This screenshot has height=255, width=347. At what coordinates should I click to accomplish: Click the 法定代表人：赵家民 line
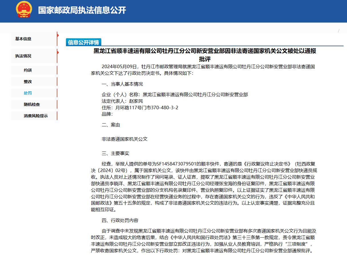122,101
